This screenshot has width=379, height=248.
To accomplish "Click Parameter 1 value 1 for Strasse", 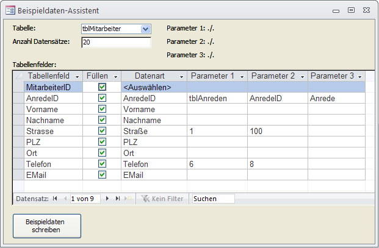I will tap(217, 131).
